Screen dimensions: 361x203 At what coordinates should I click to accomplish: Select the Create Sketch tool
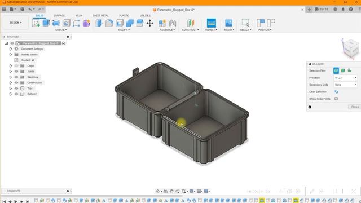click(36, 23)
